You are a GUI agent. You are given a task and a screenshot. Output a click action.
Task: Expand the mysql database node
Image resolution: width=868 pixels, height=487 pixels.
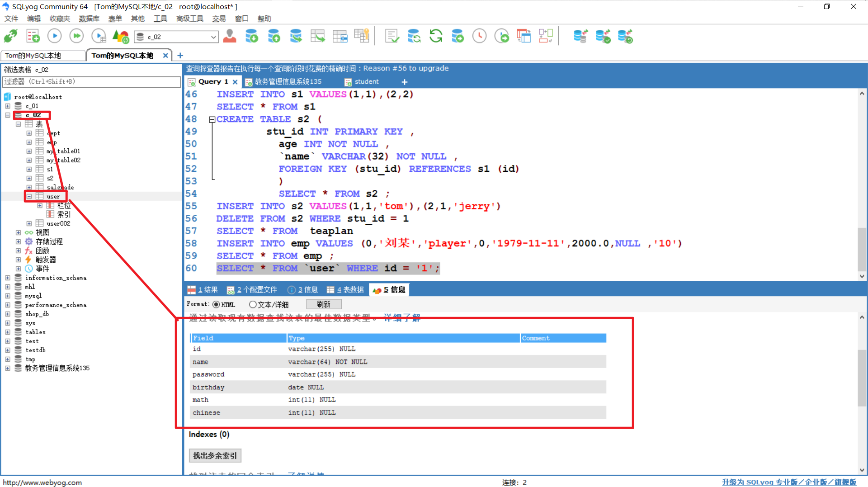(7, 296)
